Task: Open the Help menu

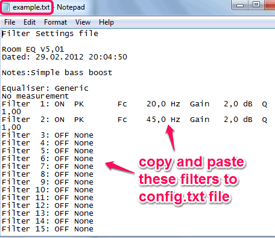Action: (106, 22)
